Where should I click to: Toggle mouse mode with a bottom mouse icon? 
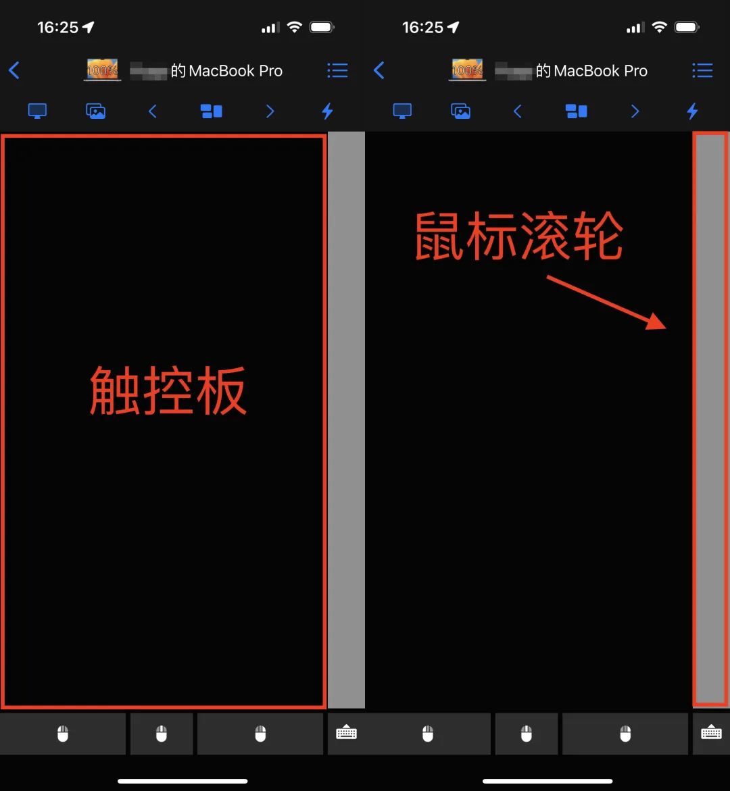pyautogui.click(x=161, y=732)
